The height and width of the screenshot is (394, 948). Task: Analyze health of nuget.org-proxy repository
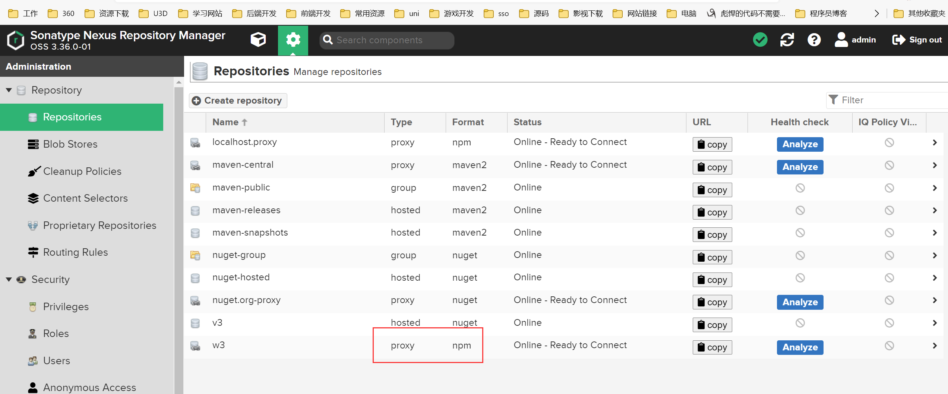800,302
